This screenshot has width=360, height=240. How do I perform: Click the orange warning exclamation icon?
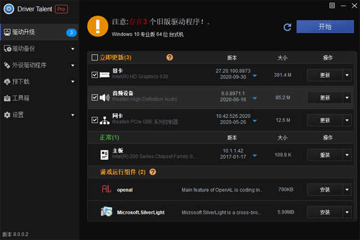click(98, 26)
